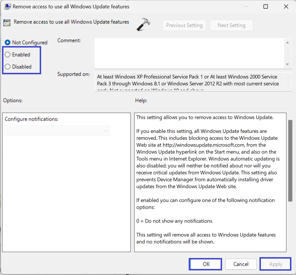Viewport: 296px width, 275px height.
Task: Click the Help pane vertical scrollbar thumb
Action: pyautogui.click(x=290, y=161)
